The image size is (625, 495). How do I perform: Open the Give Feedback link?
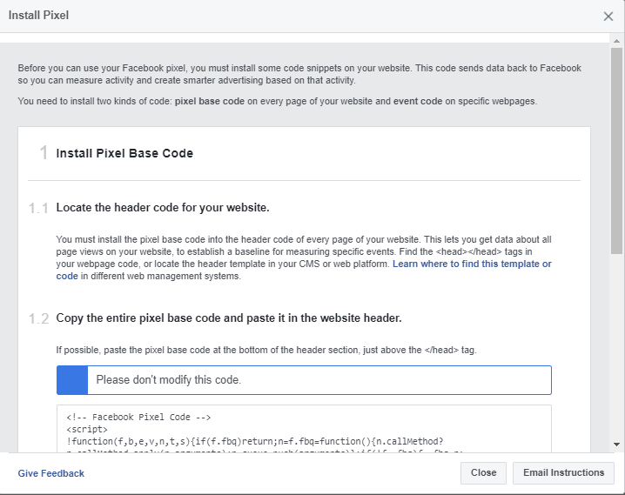(x=51, y=473)
